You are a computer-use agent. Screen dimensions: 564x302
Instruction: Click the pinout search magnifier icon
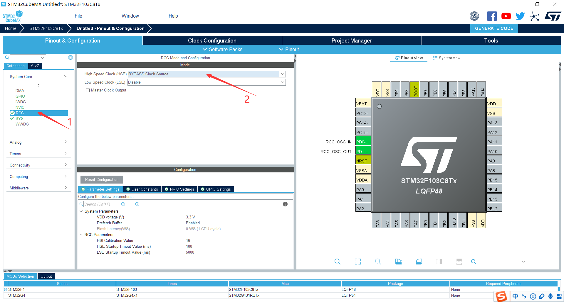474,262
